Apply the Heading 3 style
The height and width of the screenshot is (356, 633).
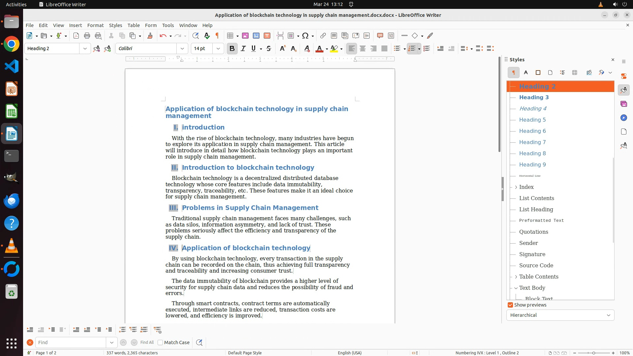point(534,97)
